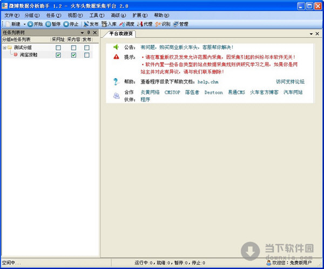Click the 停止 (Stop) toolbar icon
Image resolution: width=324 pixels, height=269 pixels.
pyautogui.click(x=71, y=24)
